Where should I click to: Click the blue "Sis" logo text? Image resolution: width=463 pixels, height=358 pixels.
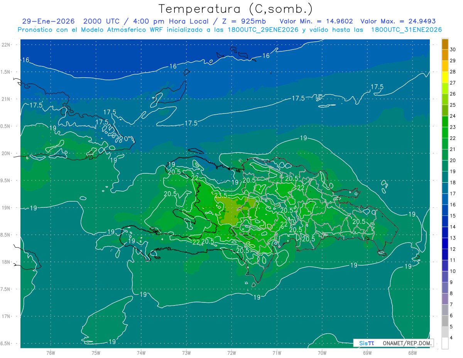363,343
